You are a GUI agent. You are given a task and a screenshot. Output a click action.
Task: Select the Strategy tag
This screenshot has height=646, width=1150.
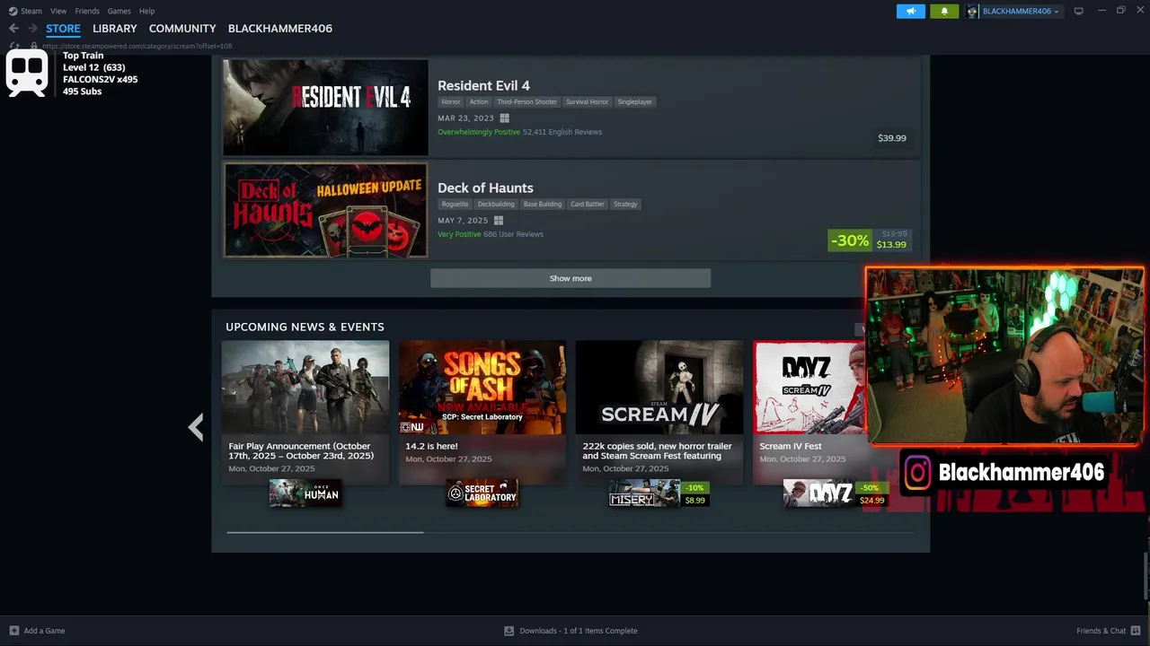pos(625,204)
